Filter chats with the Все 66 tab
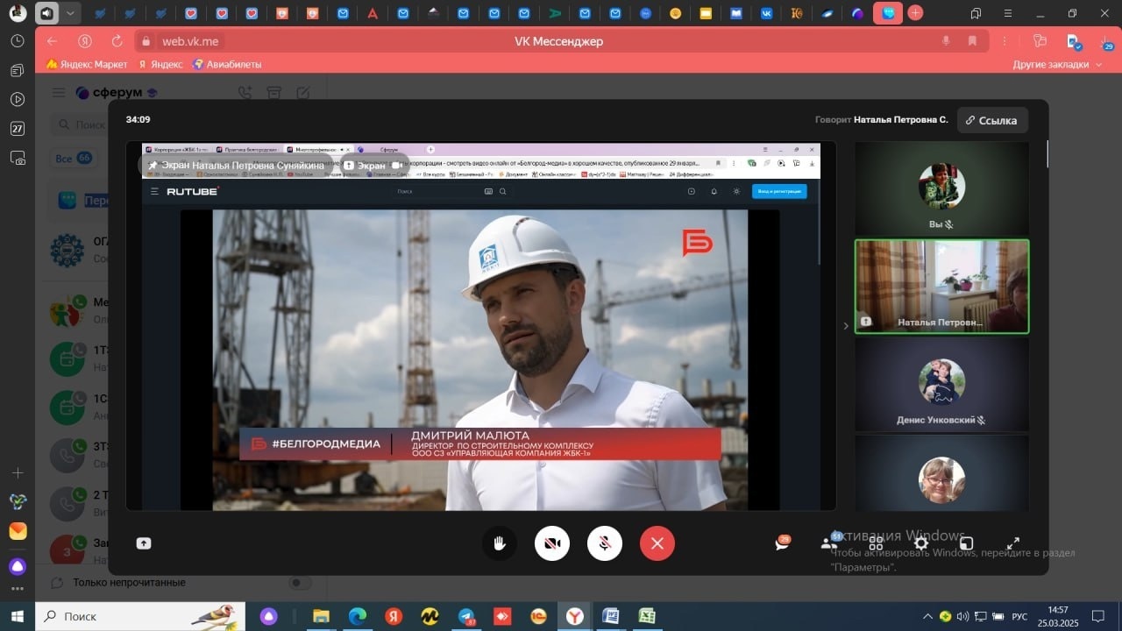The height and width of the screenshot is (631, 1122). pos(74,159)
